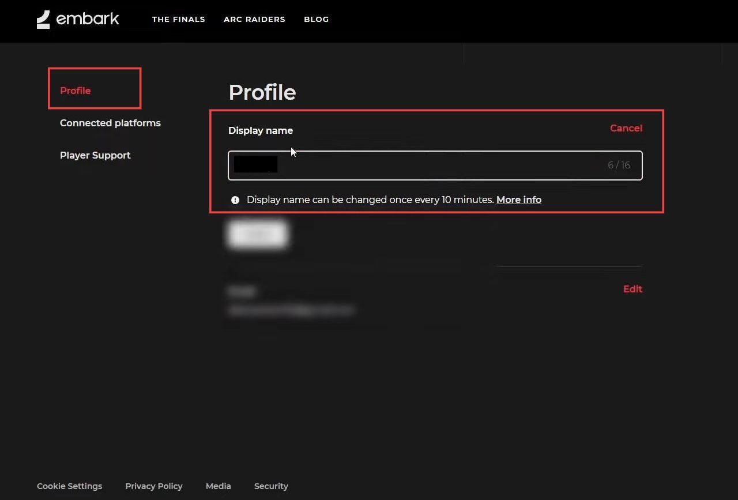Open the Privacy Policy footer link

click(x=153, y=486)
